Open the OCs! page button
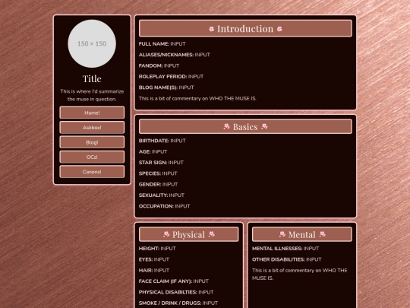Screen dimensions: 410x308 pos(92,157)
